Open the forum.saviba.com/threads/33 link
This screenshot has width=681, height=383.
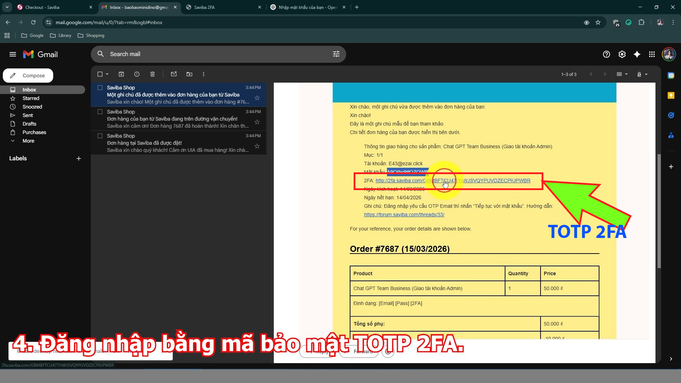click(404, 215)
